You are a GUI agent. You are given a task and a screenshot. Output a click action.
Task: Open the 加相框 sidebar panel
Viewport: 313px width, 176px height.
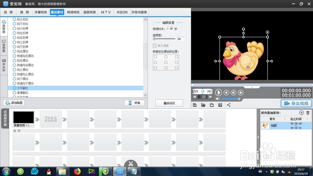click(x=4, y=46)
